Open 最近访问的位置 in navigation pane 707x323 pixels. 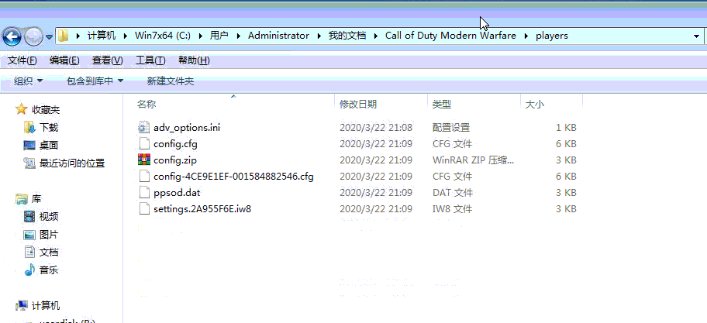coord(72,163)
